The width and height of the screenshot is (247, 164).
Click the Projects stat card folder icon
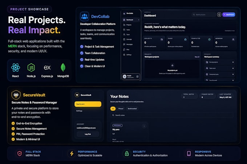[162, 39]
